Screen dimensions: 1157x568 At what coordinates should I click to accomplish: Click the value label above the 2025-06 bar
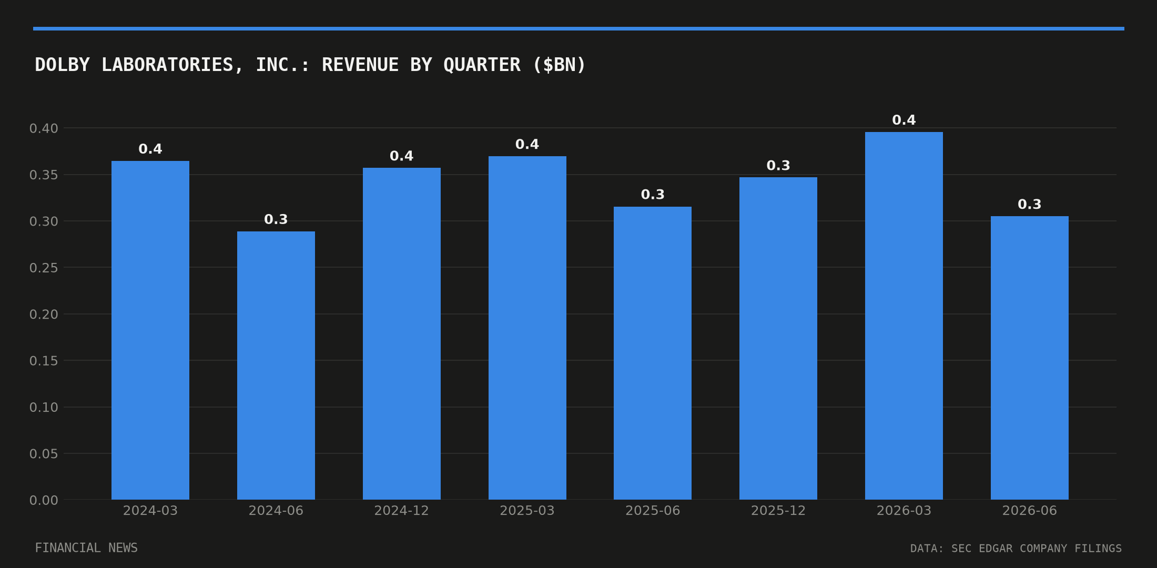653,195
